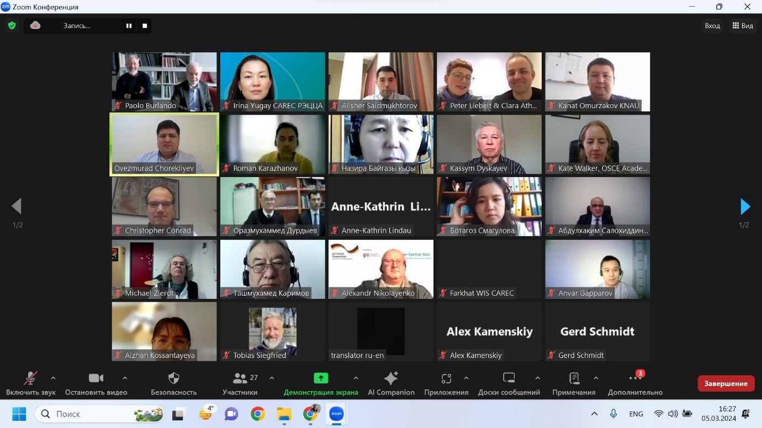
Task: Open the Дополнительно more options
Action: click(x=635, y=383)
